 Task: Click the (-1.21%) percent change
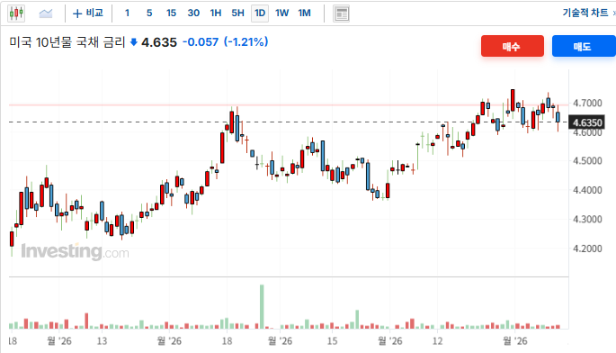246,41
